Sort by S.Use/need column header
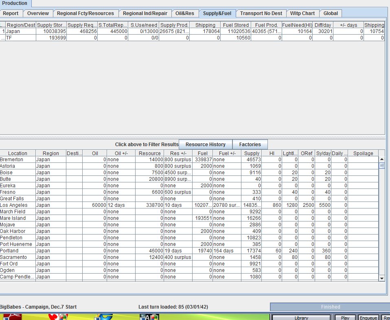 [144, 25]
